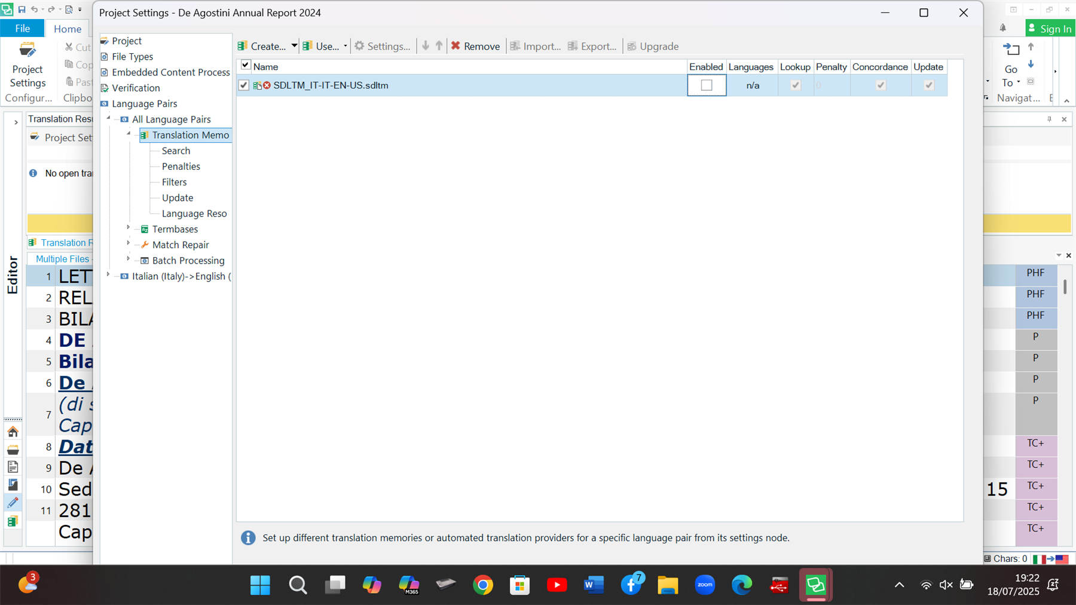The height and width of the screenshot is (605, 1076).
Task: Open the Editor pencil icon in sidebar
Action: (13, 503)
